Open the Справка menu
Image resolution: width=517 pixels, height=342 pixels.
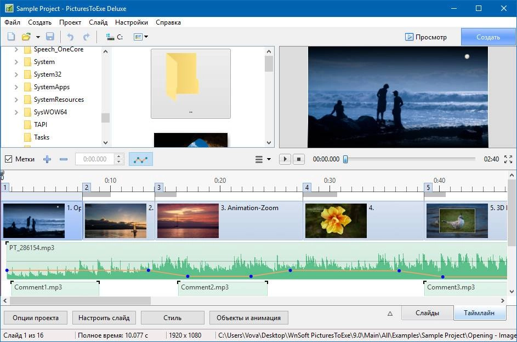pyautogui.click(x=168, y=22)
